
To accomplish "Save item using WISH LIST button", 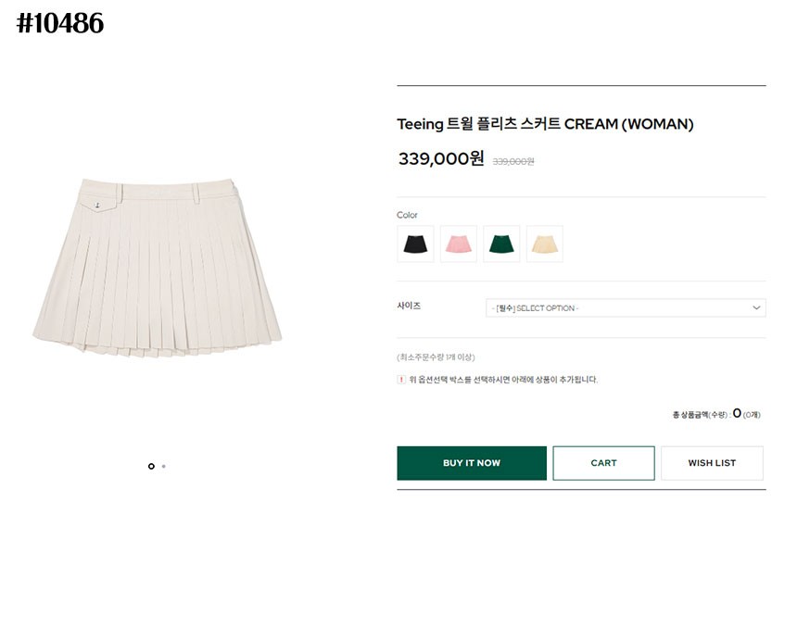I will point(712,463).
